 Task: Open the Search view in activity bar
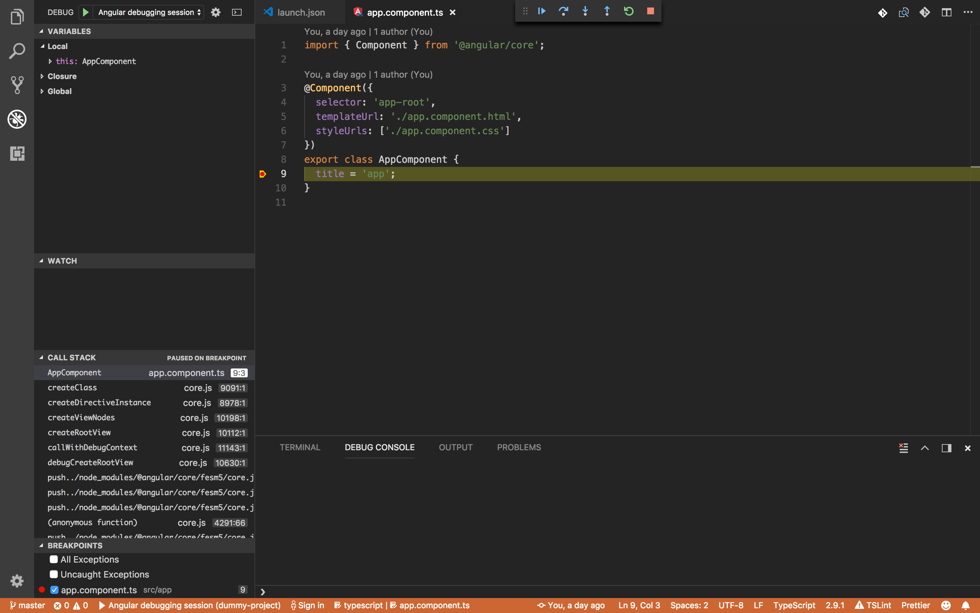(17, 51)
